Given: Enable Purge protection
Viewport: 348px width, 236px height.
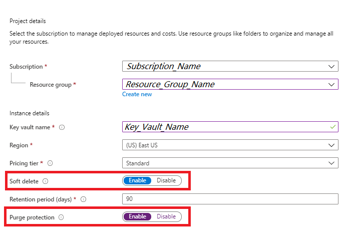Looking at the screenshot, I should point(137,217).
